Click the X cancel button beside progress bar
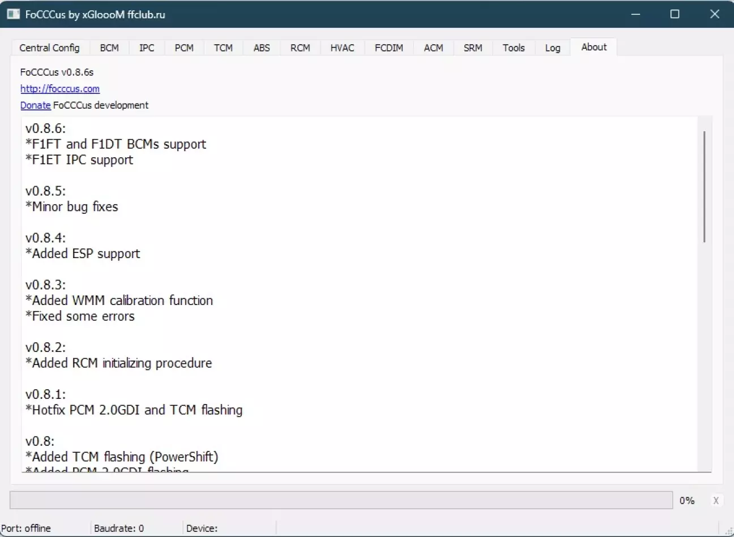The width and height of the screenshot is (734, 537). coord(716,500)
